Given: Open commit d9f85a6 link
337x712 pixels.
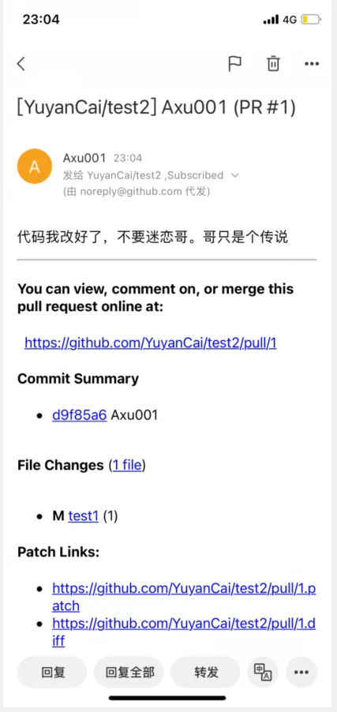Looking at the screenshot, I should tap(80, 414).
